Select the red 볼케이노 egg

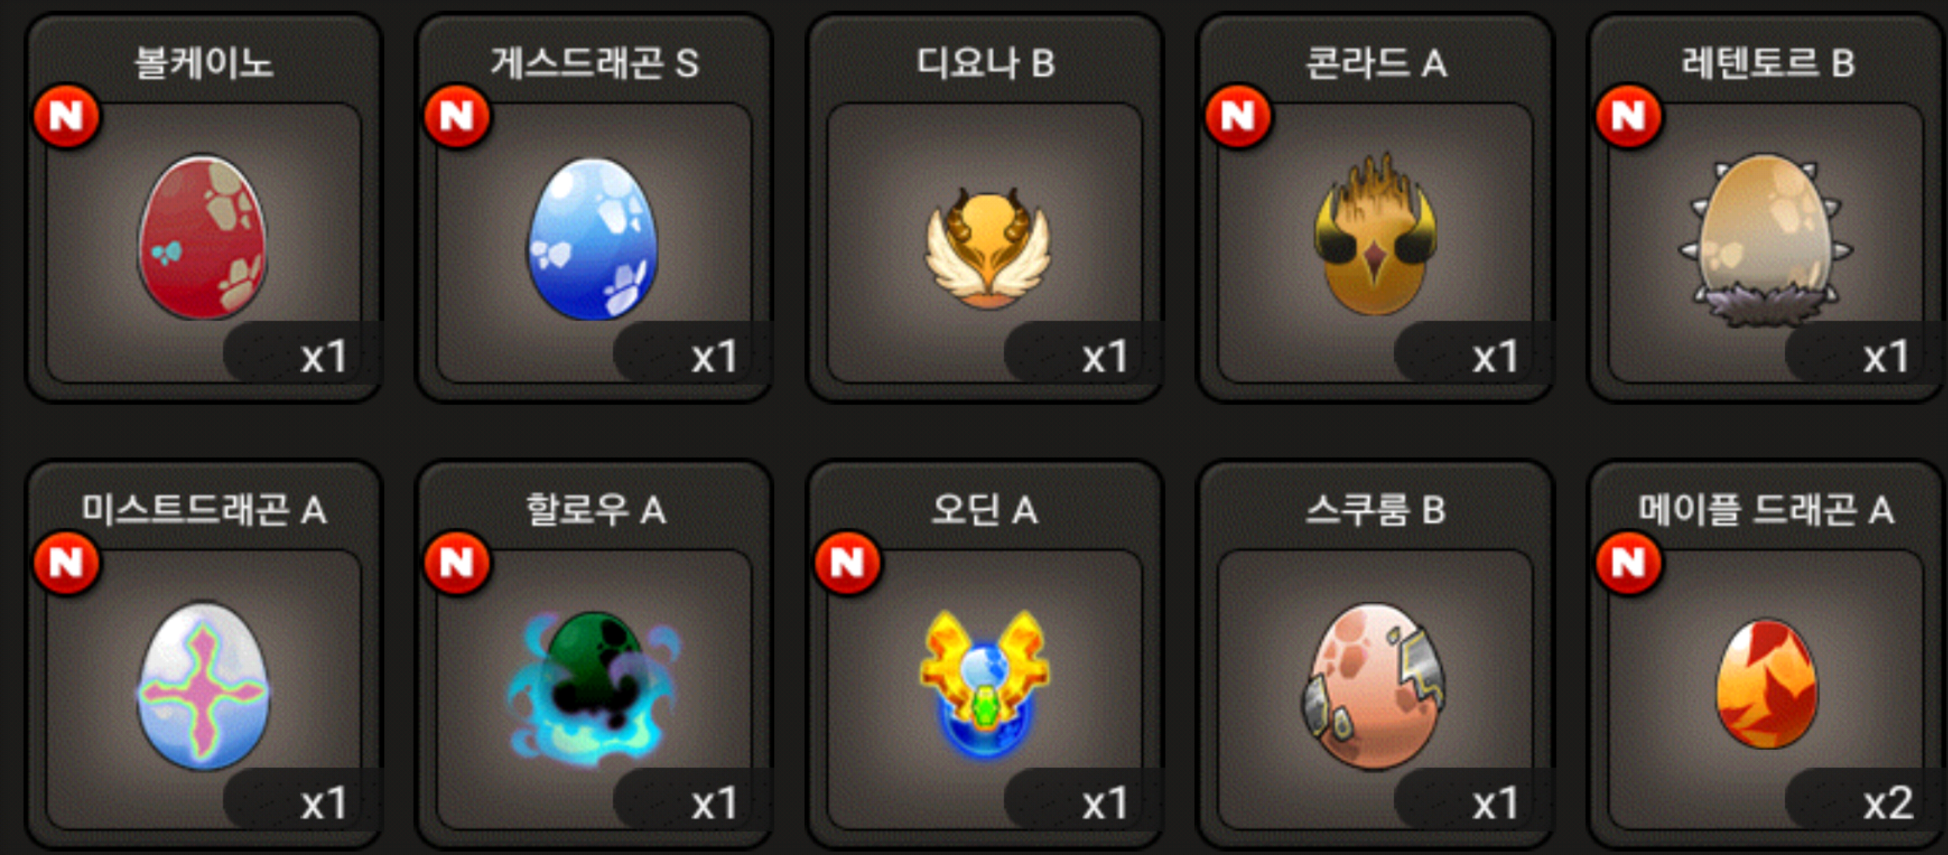203,237
